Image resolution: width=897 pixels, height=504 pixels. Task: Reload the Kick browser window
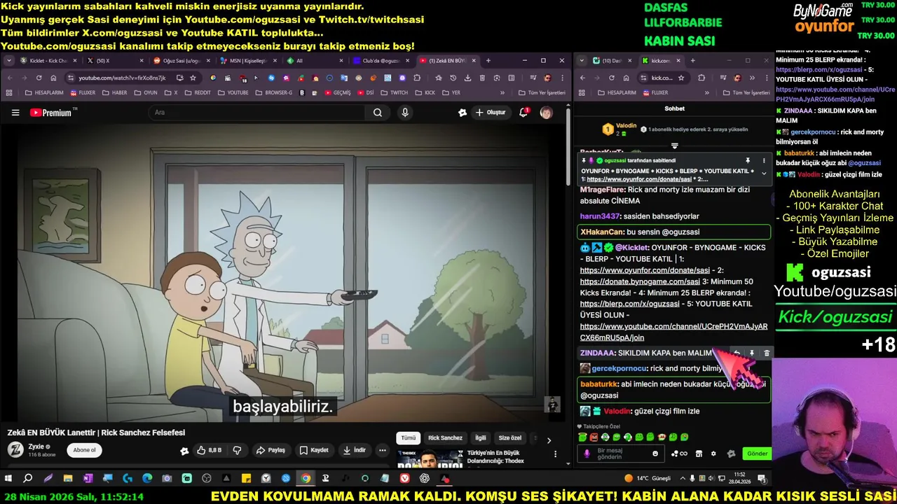click(611, 78)
